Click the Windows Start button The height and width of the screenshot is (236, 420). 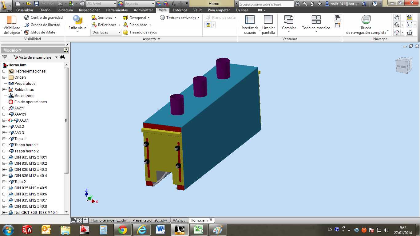[8, 230]
